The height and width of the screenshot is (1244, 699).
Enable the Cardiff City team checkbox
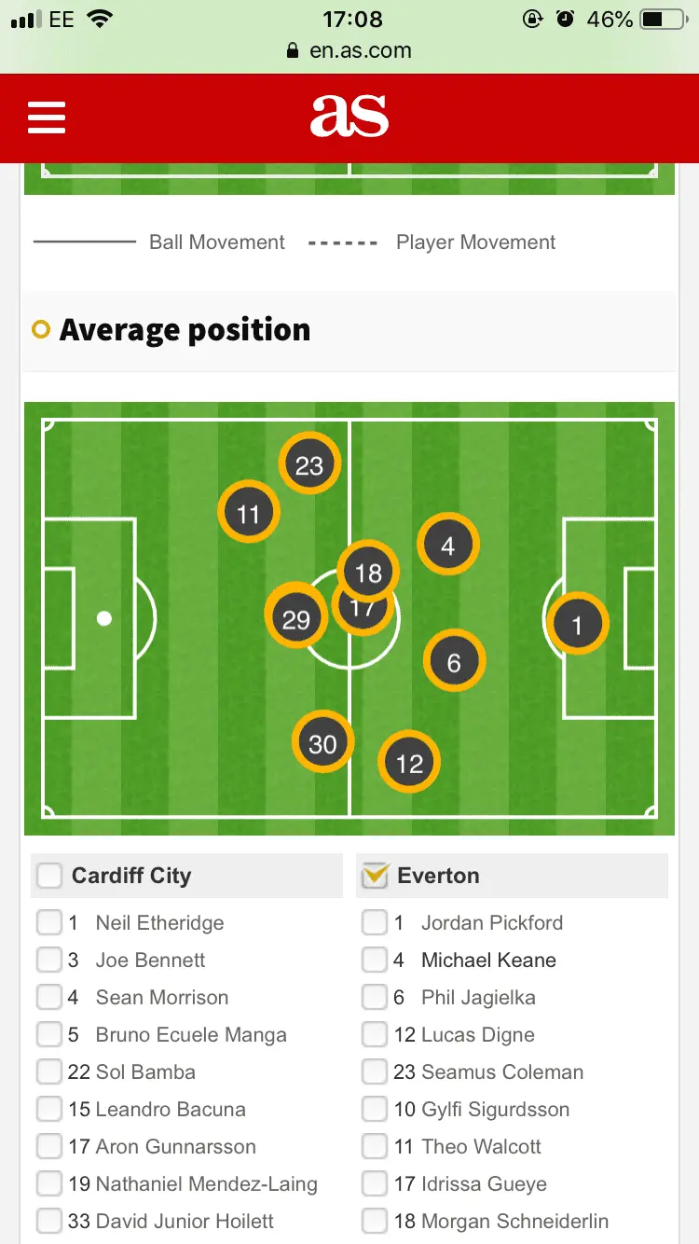pyautogui.click(x=49, y=876)
